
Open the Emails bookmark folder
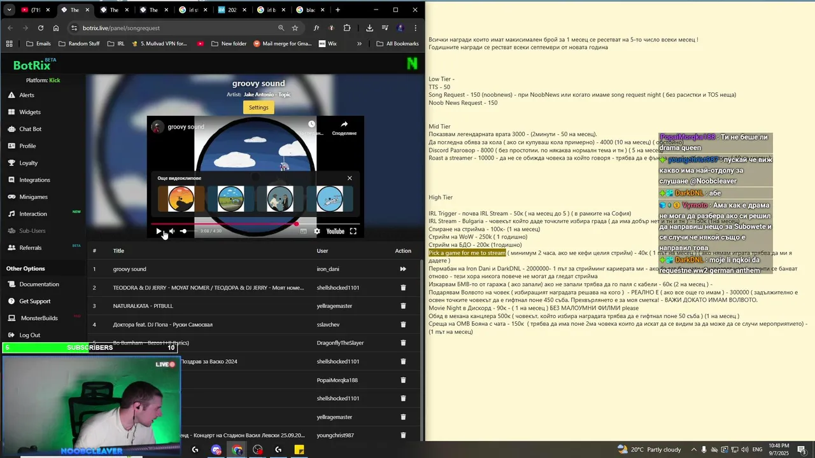coord(38,44)
